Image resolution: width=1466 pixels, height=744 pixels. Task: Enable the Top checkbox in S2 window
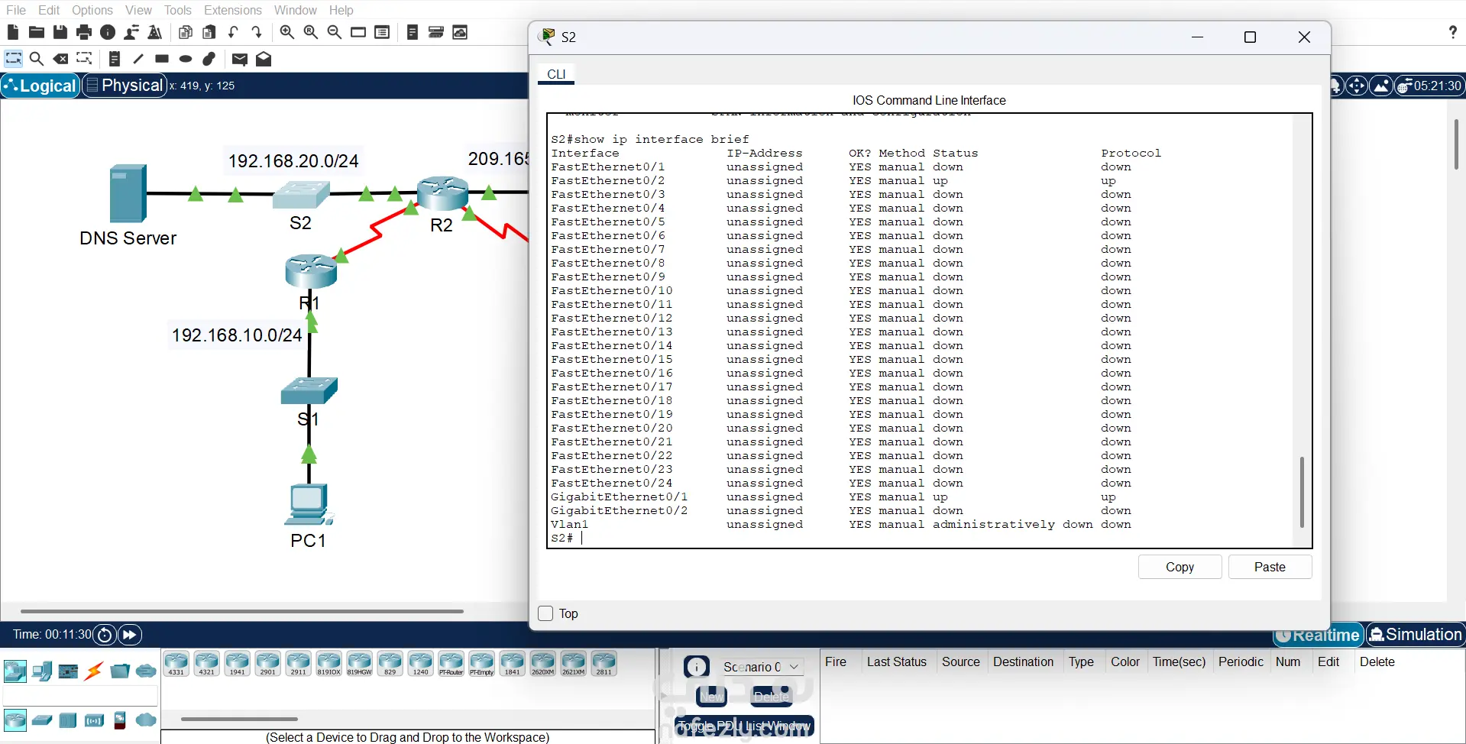(x=545, y=613)
